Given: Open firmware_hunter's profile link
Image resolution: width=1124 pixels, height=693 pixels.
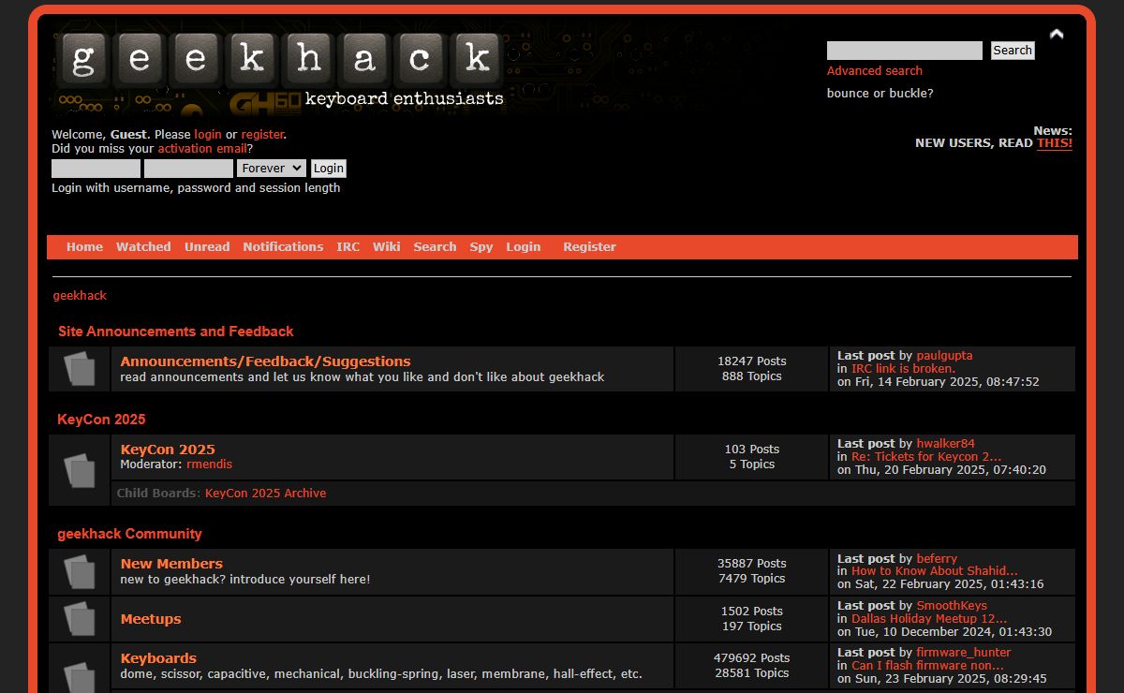Looking at the screenshot, I should pyautogui.click(x=964, y=653).
